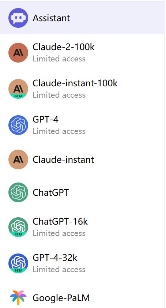This screenshot has height=308, width=166.
Task: Open the Claude-2-100k bot chat
Action: (82, 53)
